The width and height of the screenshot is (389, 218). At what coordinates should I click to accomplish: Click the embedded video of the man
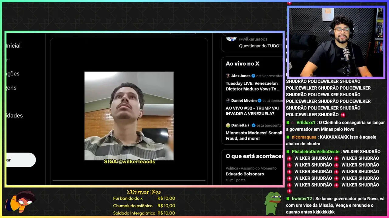click(129, 116)
